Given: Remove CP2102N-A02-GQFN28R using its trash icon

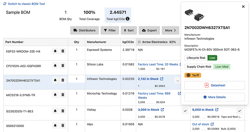Looking at the screenshot, I should pyautogui.click(x=63, y=66).
